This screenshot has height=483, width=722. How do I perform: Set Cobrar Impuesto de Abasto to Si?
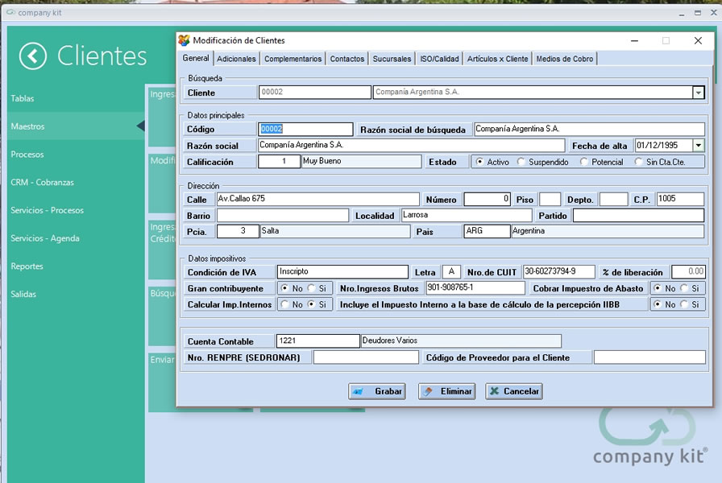(685, 288)
